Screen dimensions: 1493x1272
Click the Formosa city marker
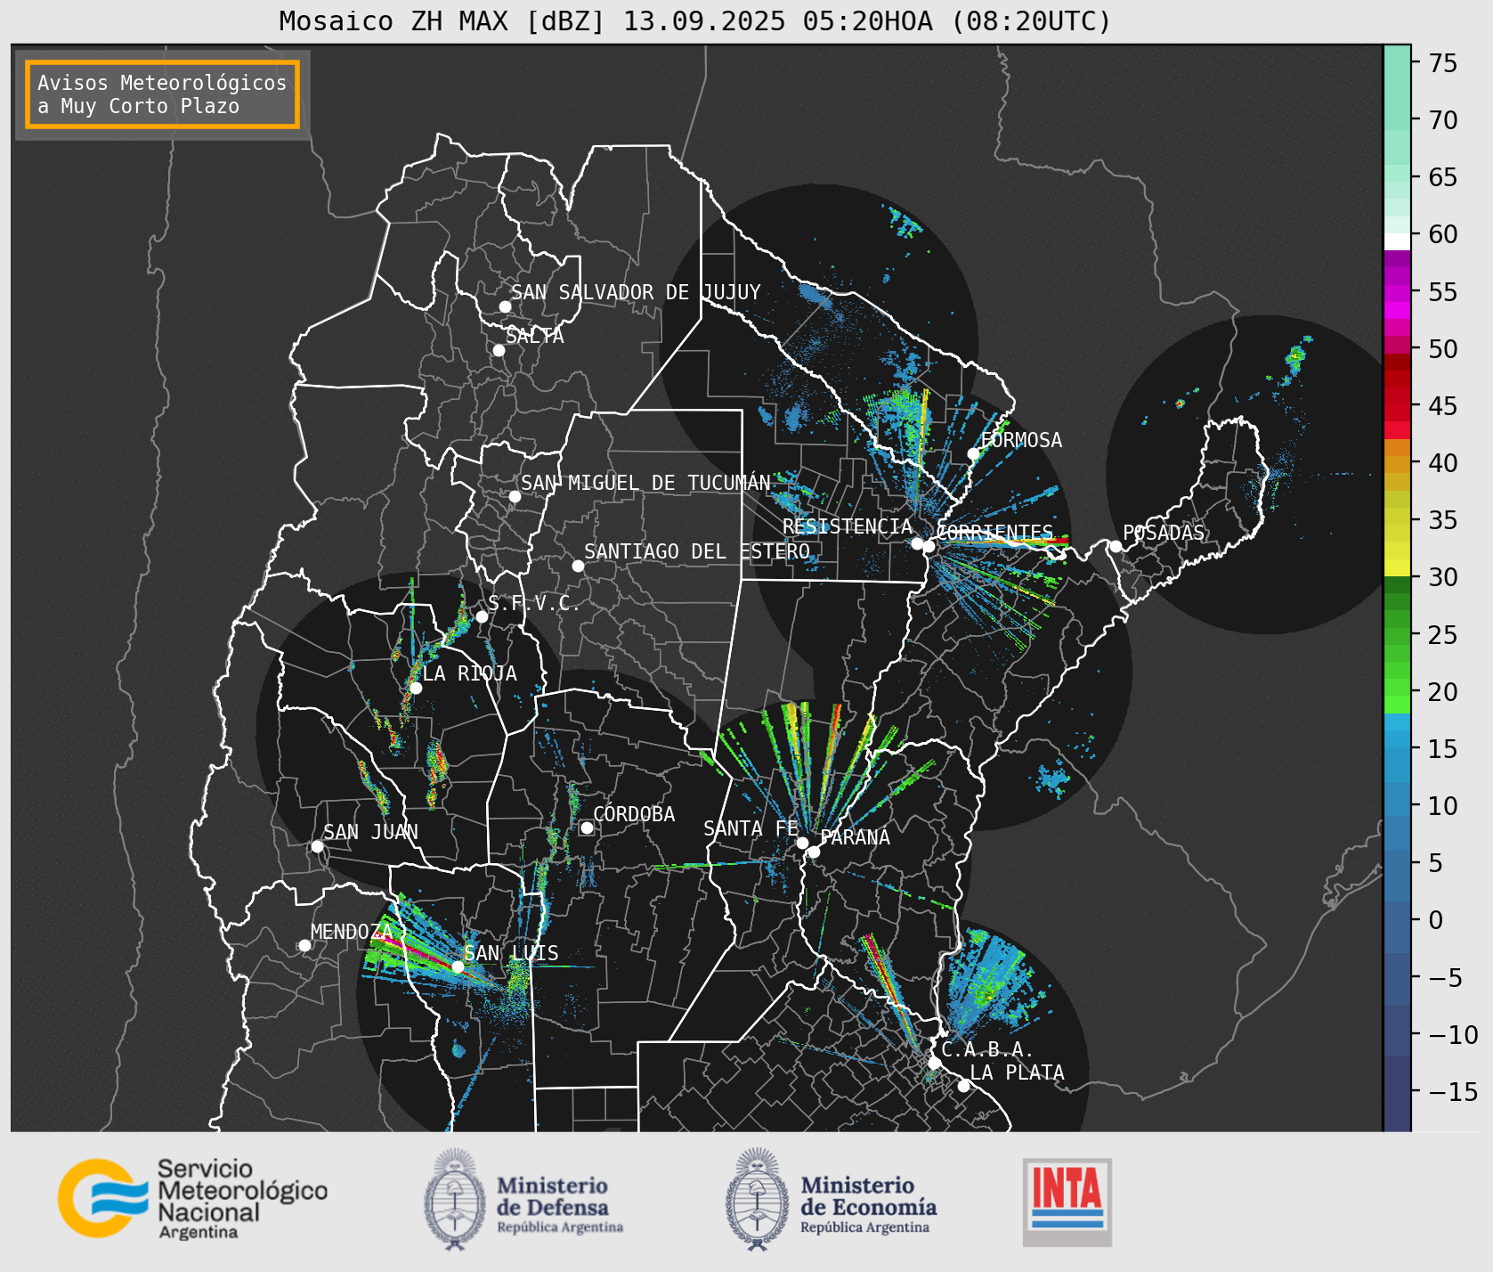click(x=973, y=453)
